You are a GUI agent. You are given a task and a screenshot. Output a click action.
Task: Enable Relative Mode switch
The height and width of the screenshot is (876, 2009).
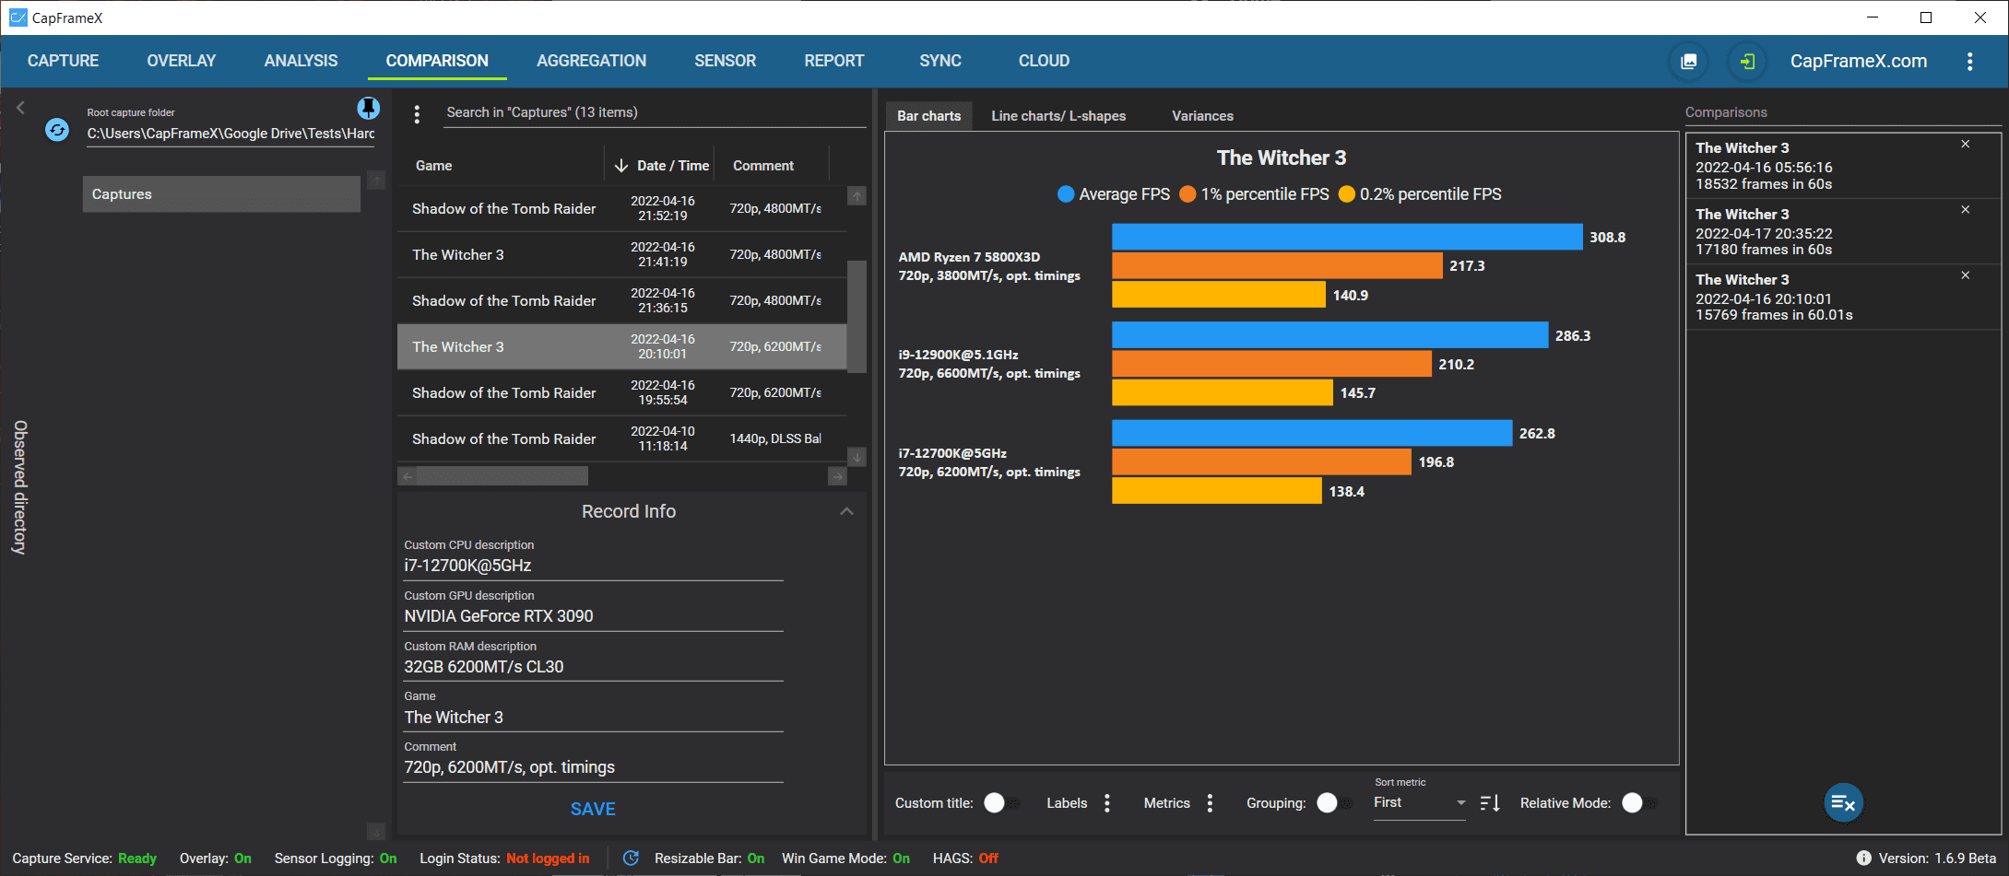point(1638,803)
